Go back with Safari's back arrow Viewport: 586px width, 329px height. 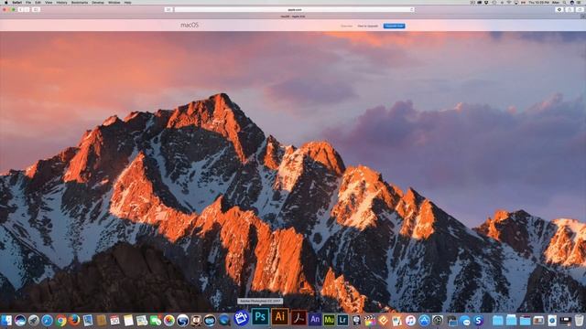[x=20, y=10]
